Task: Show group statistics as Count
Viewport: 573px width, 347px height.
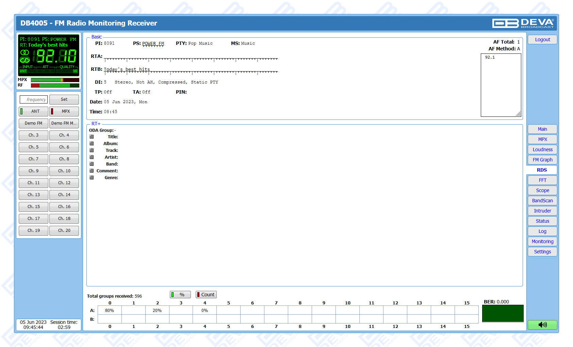Action: (x=206, y=295)
